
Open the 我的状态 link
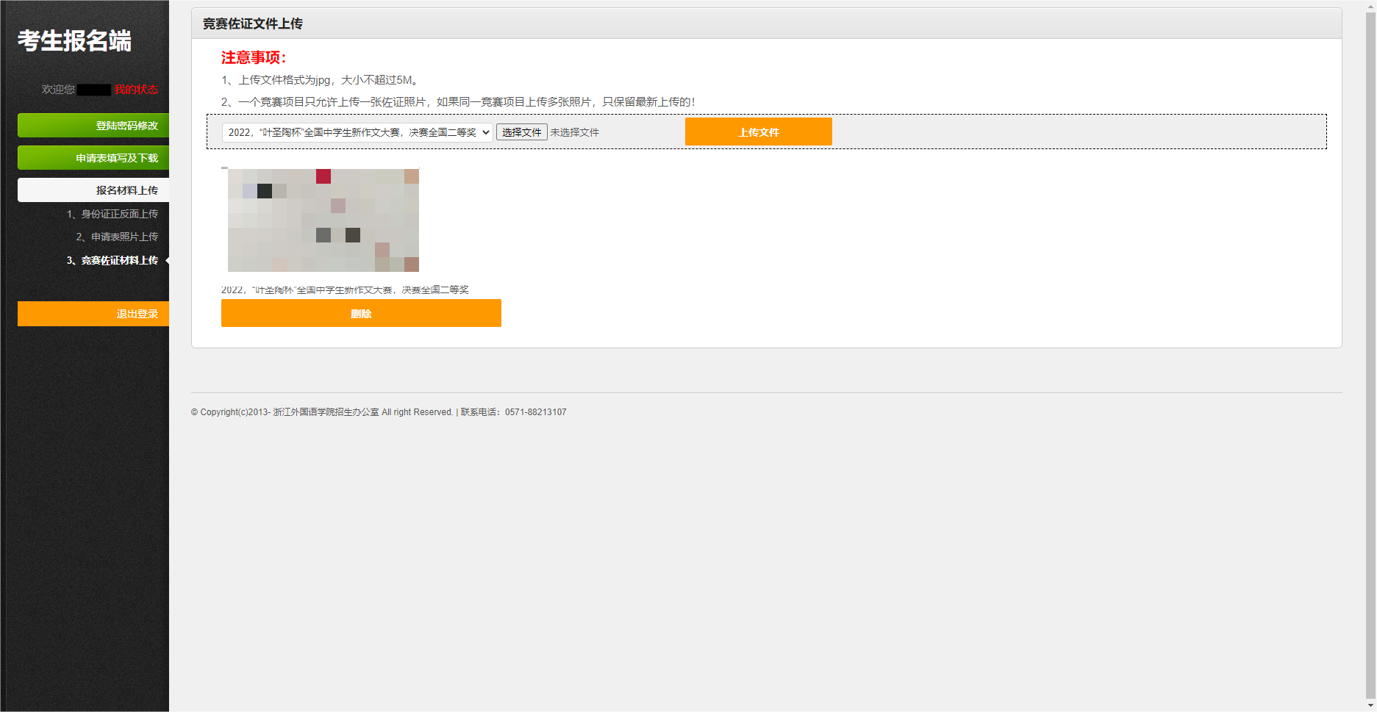(136, 90)
